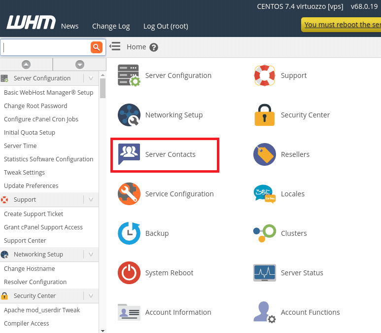
Task: Click the Backup clock icon
Action: point(129,233)
